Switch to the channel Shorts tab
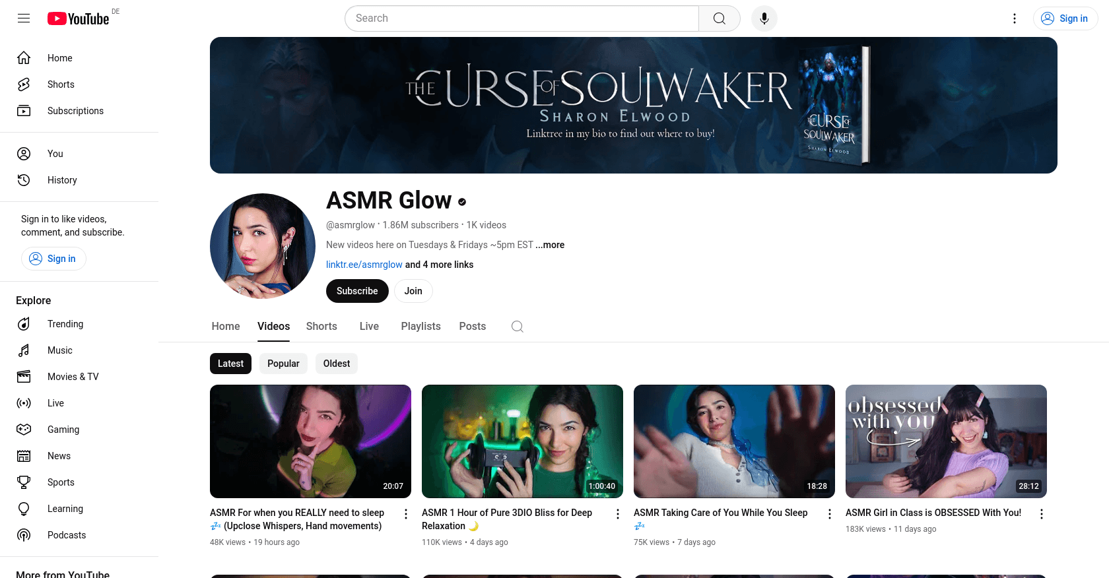Screen dimensions: 1109x578 pyautogui.click(x=321, y=327)
